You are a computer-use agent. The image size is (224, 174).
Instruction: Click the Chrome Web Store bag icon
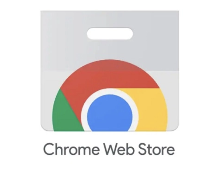(110, 71)
